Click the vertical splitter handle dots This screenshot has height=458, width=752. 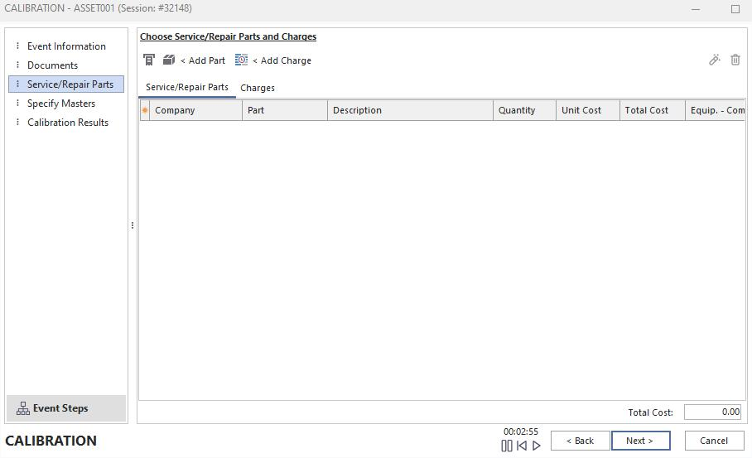133,225
